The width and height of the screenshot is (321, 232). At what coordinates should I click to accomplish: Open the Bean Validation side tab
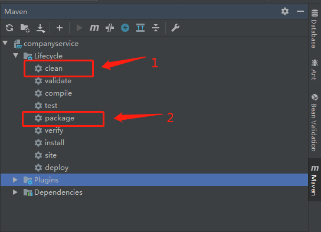click(x=315, y=122)
